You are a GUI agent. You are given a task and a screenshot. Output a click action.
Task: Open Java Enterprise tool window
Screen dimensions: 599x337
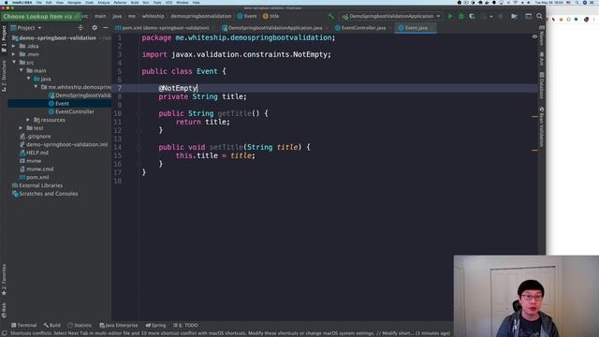(119, 325)
